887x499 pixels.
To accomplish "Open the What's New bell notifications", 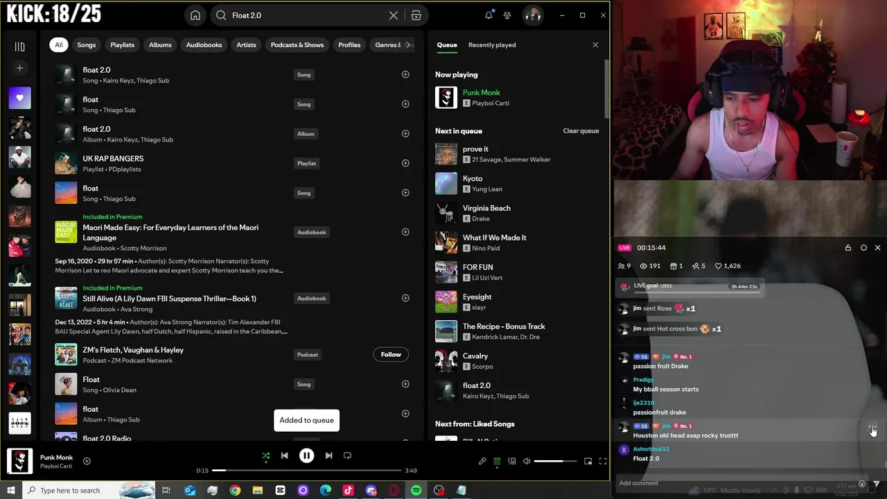I will [x=489, y=15].
